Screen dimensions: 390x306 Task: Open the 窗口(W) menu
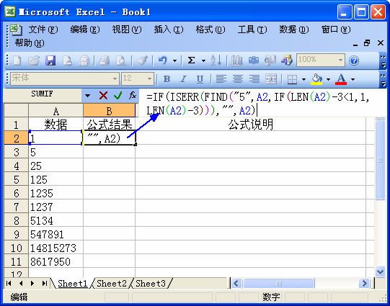(x=336, y=30)
